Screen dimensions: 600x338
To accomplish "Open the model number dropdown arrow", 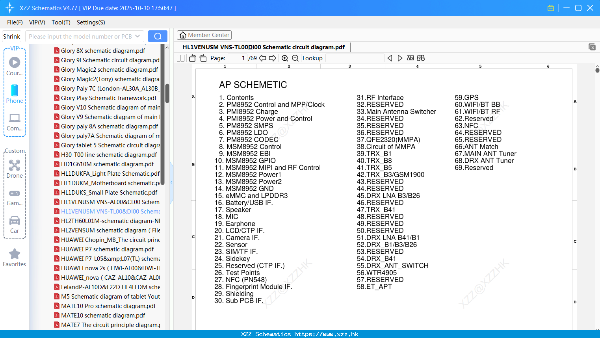I will (137, 36).
